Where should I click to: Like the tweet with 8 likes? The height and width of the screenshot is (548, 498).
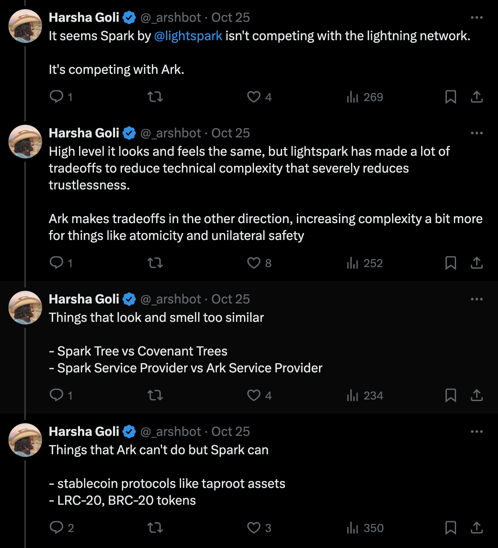[254, 263]
